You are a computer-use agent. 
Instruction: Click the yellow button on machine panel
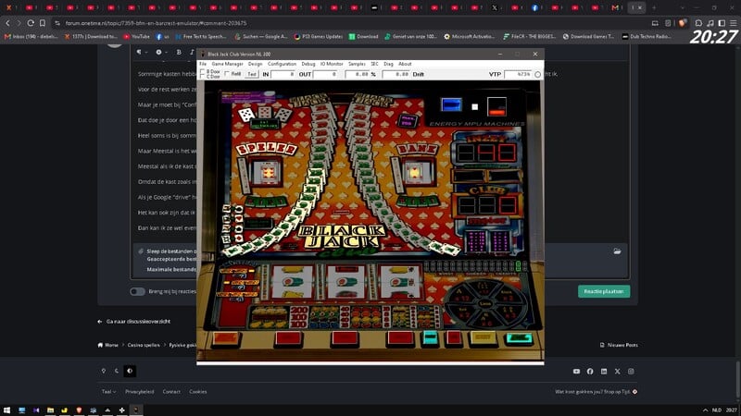click(x=483, y=337)
